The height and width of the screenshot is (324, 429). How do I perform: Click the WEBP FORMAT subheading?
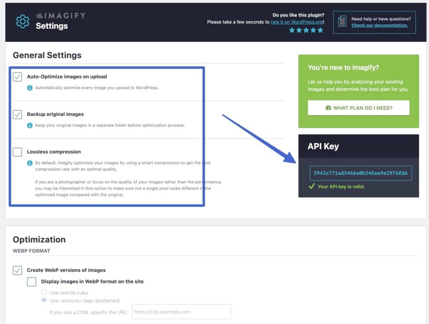click(31, 251)
